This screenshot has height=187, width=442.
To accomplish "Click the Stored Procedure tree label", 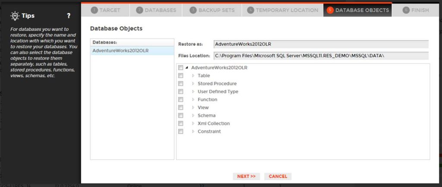I will click(217, 83).
